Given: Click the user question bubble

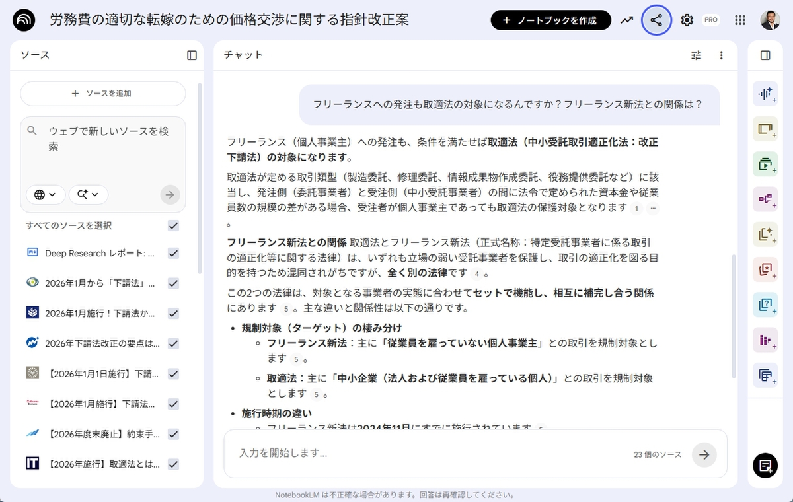Looking at the screenshot, I should coord(510,104).
